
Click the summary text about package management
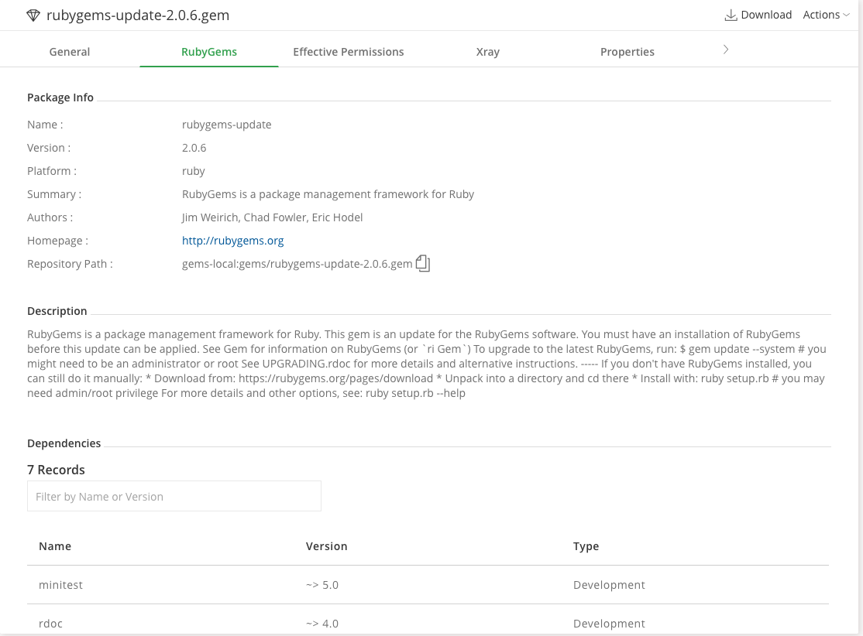pos(328,194)
